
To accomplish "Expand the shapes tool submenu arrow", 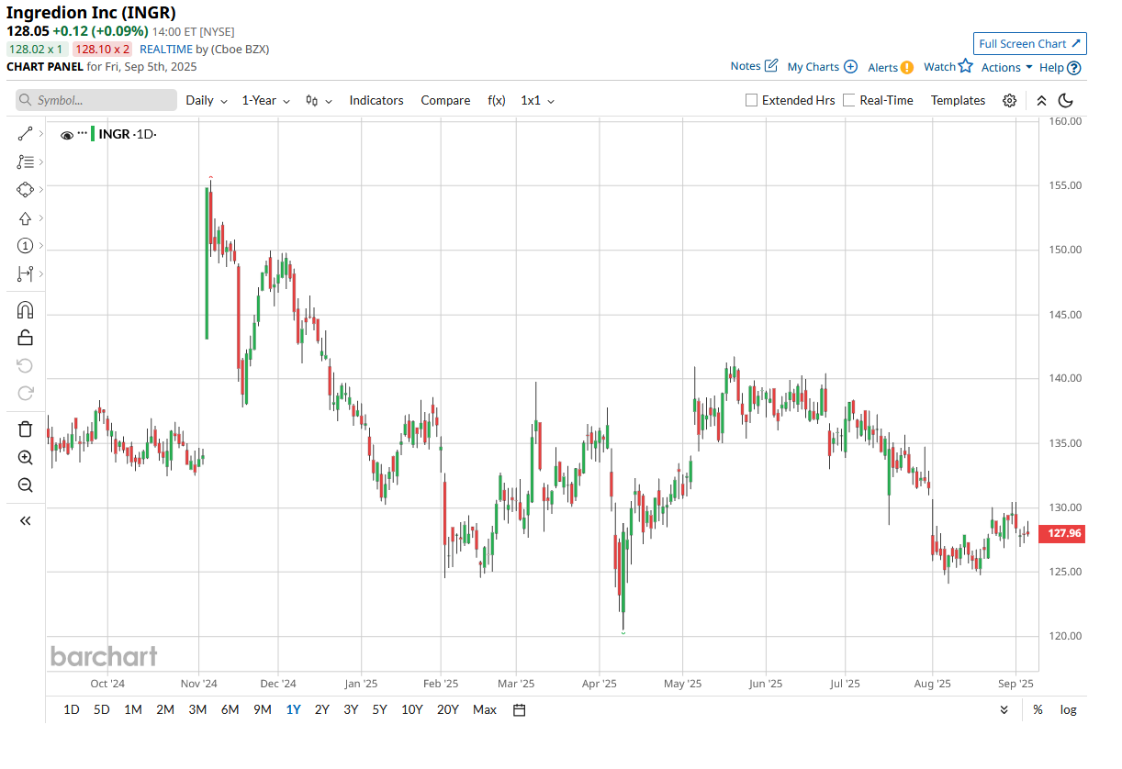I will (41, 190).
